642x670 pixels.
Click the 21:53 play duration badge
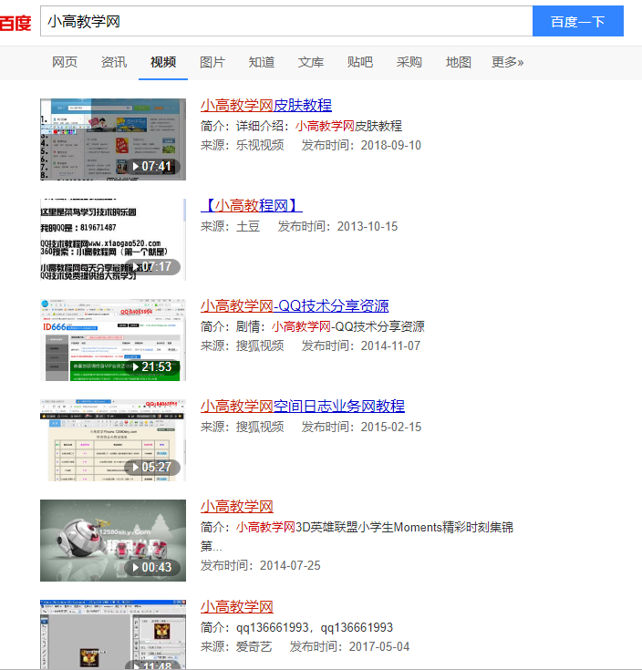(x=152, y=367)
